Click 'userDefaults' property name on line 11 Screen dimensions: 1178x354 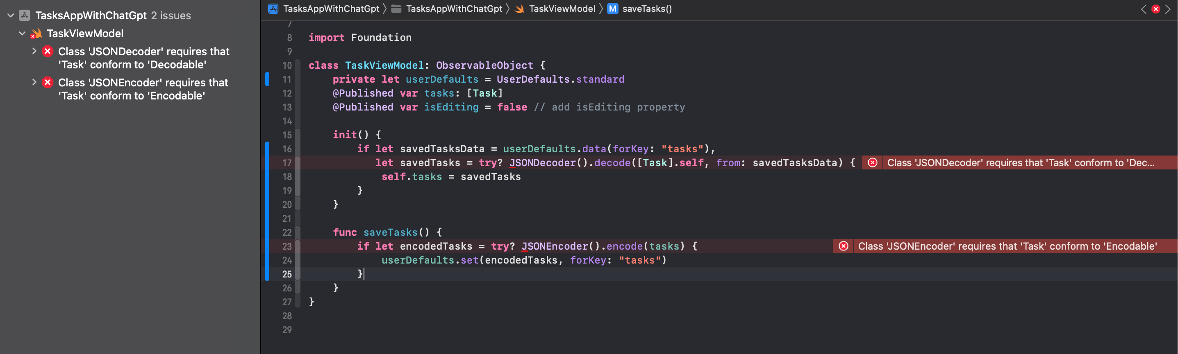click(442, 79)
